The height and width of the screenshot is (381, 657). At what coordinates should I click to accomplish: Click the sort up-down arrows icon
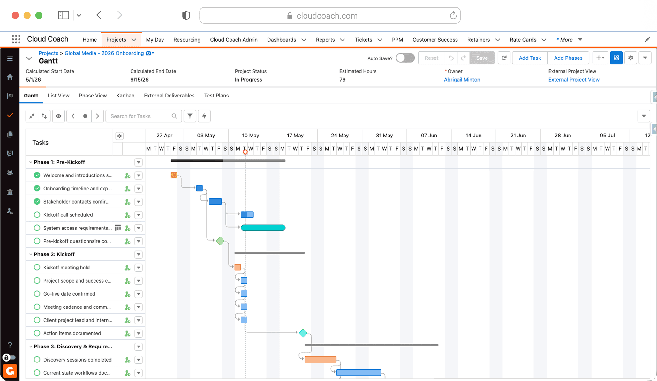[44, 116]
